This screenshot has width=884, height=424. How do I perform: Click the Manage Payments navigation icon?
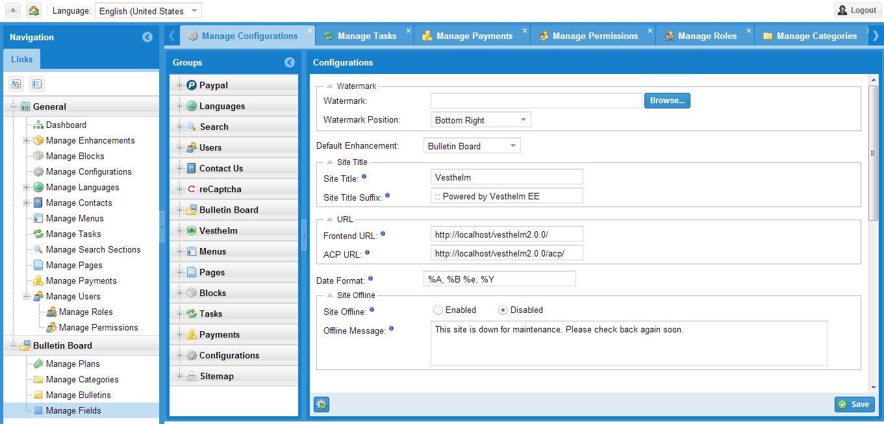(x=39, y=281)
